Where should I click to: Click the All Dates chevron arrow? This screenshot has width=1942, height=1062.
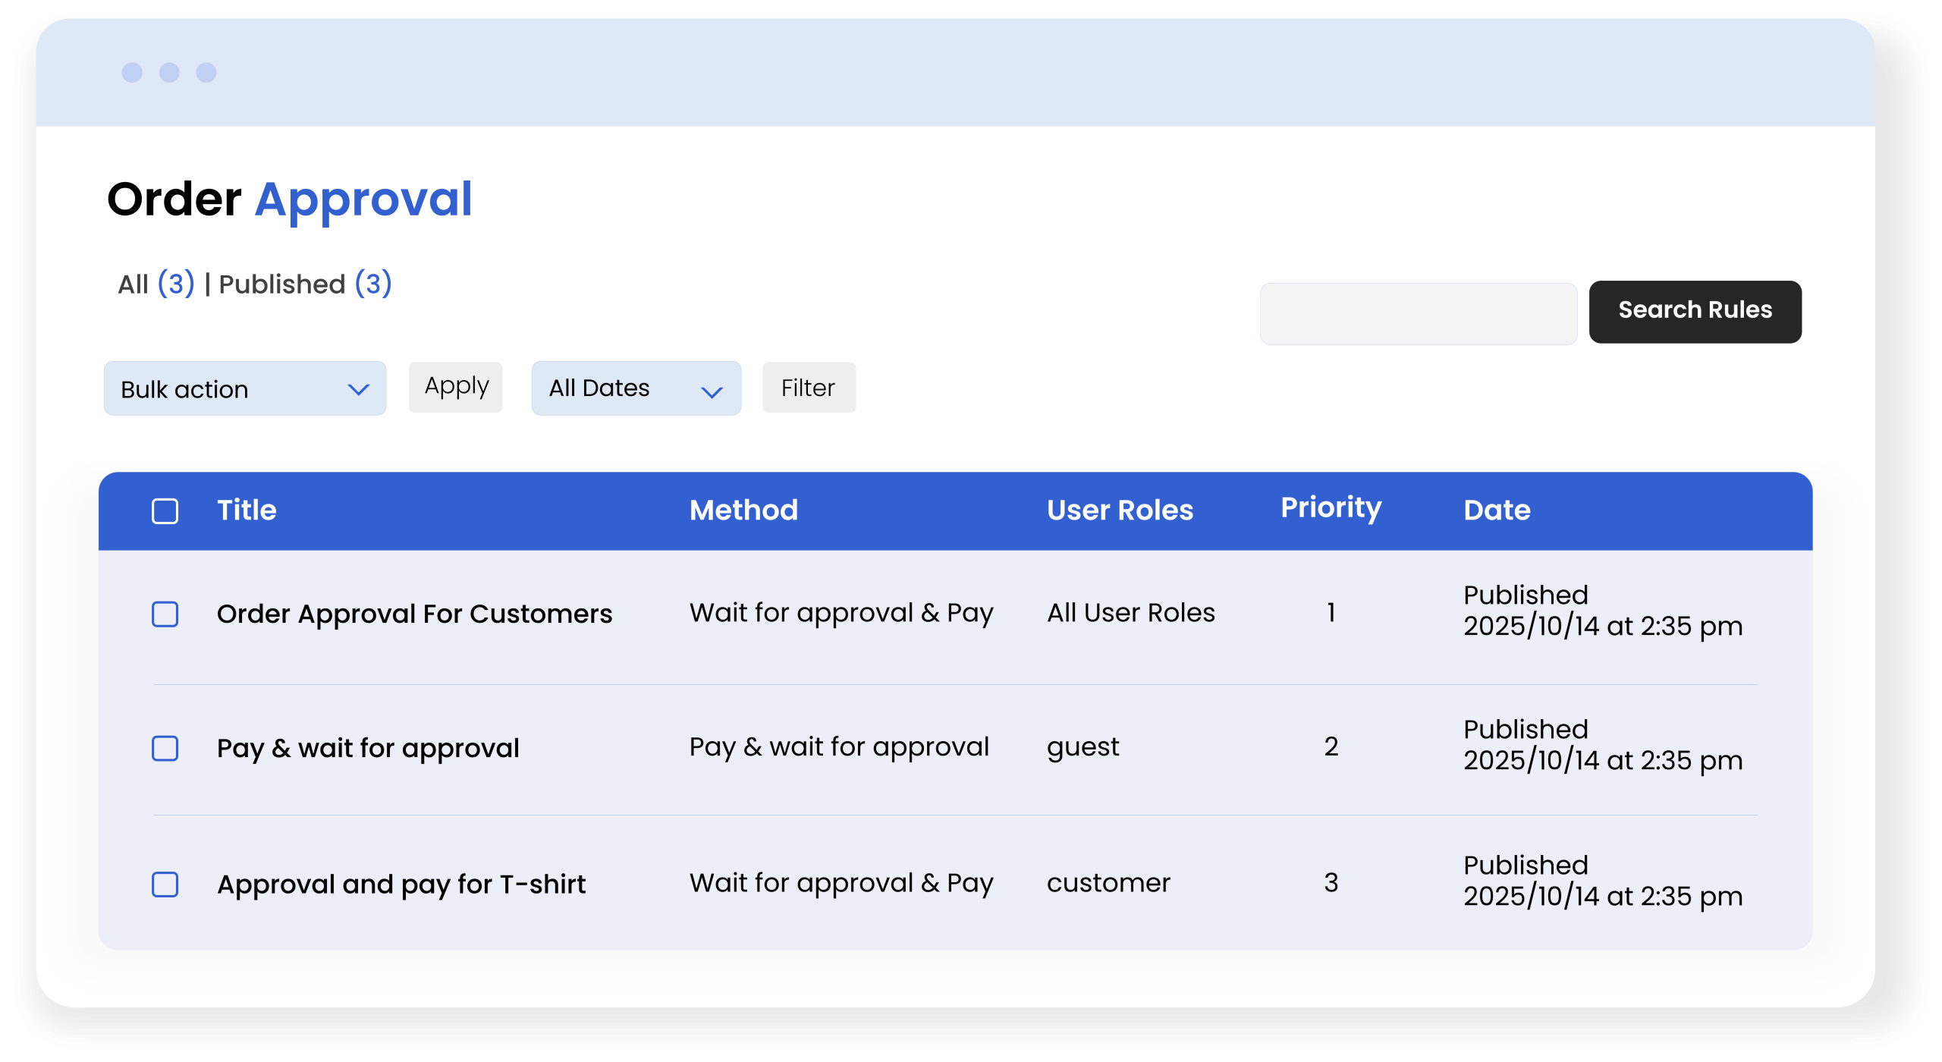[x=711, y=391]
